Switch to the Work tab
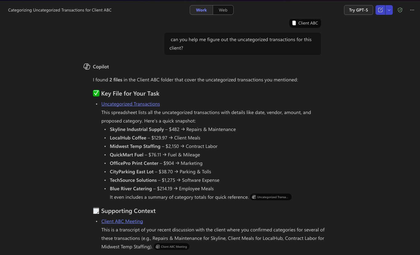Viewport: 420px width, 255px height. click(x=201, y=10)
